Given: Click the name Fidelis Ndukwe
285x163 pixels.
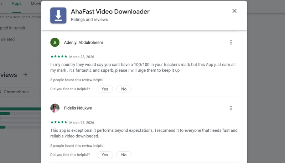Looking at the screenshot, I should point(78,108).
